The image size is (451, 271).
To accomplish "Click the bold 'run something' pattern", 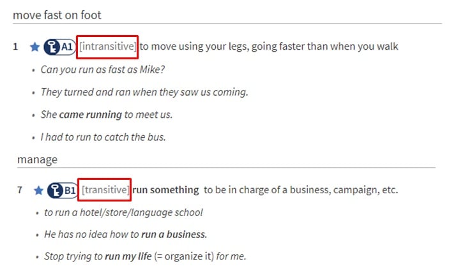I will click(x=165, y=189).
